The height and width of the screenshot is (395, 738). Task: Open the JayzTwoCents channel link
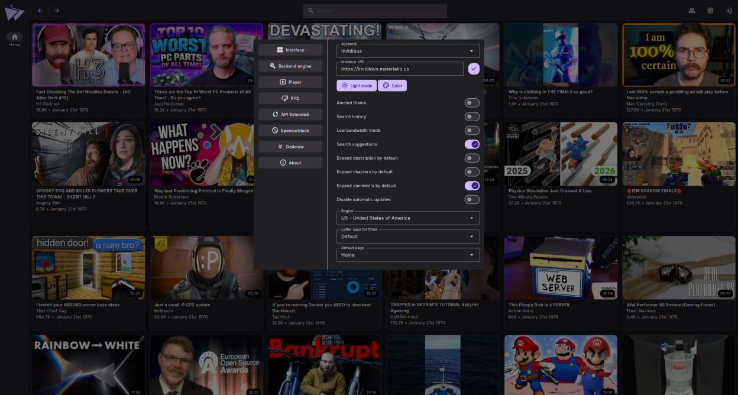coord(169,103)
